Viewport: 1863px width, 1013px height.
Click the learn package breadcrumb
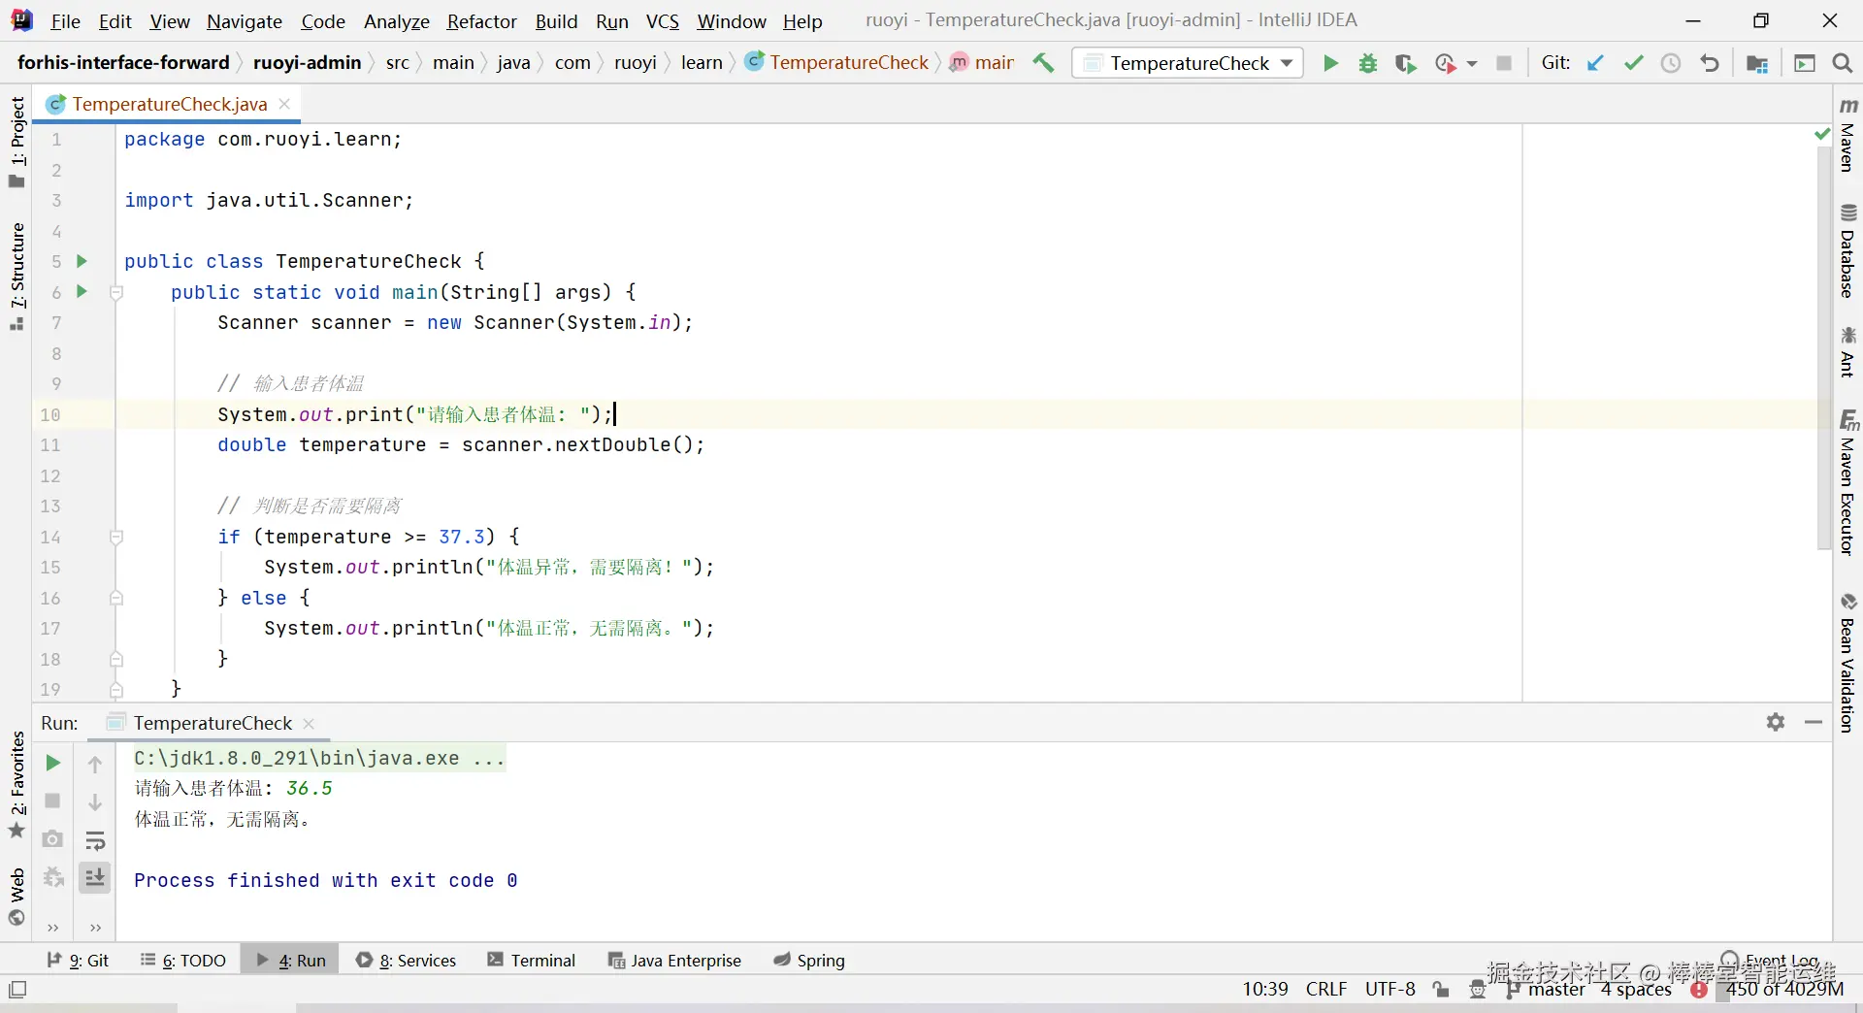[702, 63]
